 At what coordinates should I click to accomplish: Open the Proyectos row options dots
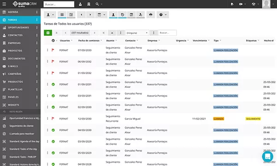click(x=37, y=51)
